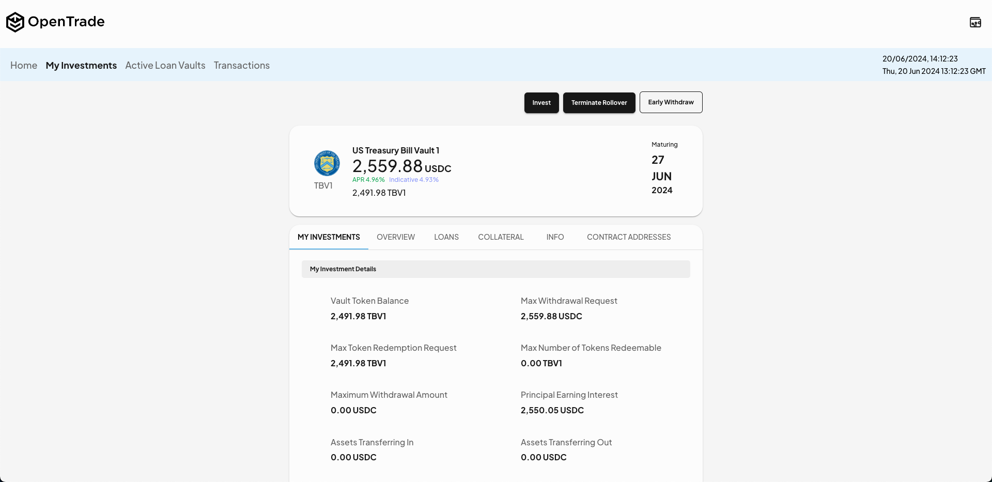Open Active Loan Vaults page
The image size is (992, 482).
[x=165, y=65]
